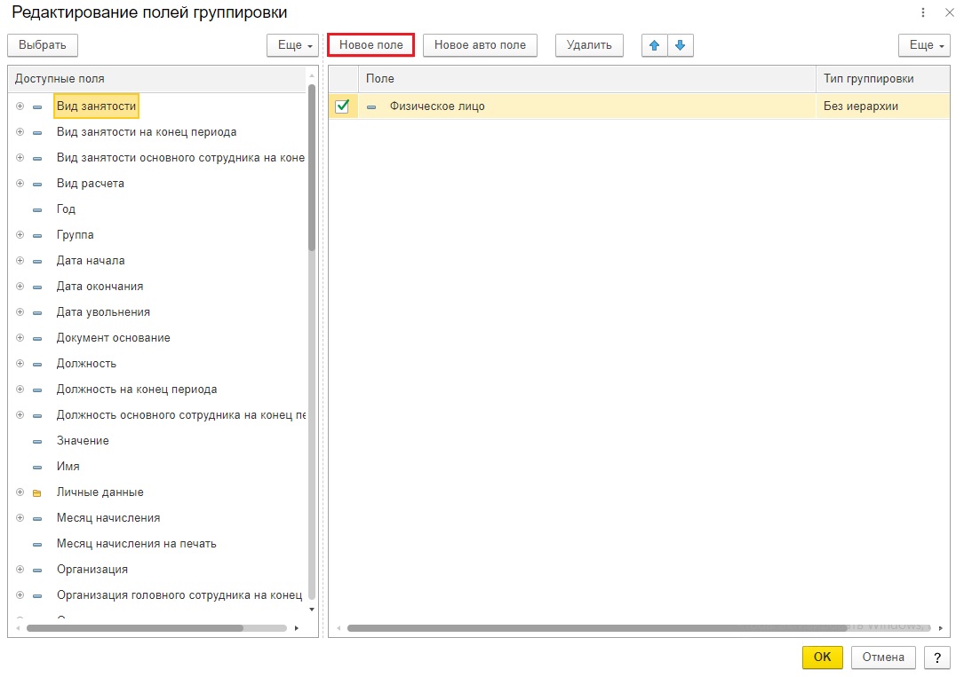Viewport: 964px width, 677px height.
Task: Expand the Вид занятости node
Action: (x=20, y=106)
